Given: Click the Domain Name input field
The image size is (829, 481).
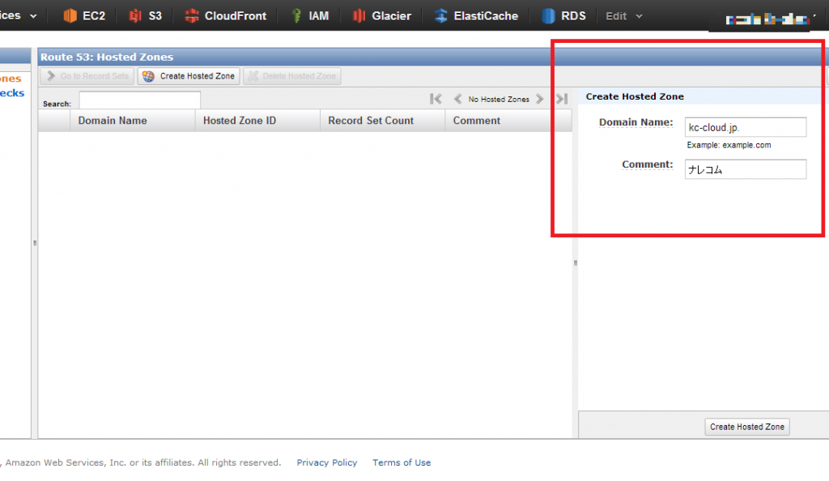Looking at the screenshot, I should point(746,127).
